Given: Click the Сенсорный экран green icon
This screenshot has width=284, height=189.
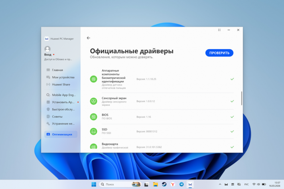Looking at the screenshot, I should point(93,101).
